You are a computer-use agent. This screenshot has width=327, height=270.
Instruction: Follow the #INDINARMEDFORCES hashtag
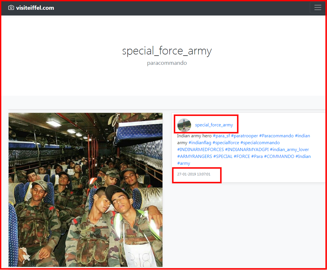(x=201, y=150)
